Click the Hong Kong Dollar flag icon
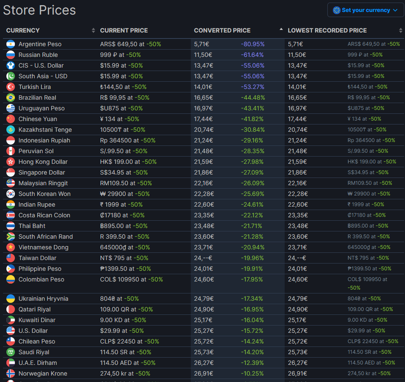This screenshot has height=382, width=405. coord(10,162)
